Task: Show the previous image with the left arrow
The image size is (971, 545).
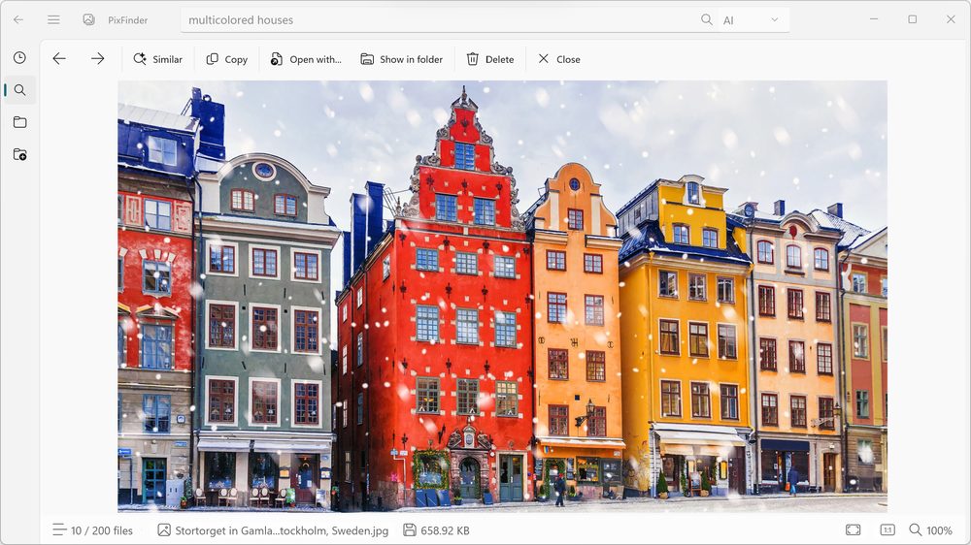Action: click(59, 59)
